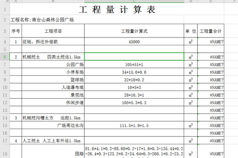Select the #NAME? error cell in row 4

211,42
